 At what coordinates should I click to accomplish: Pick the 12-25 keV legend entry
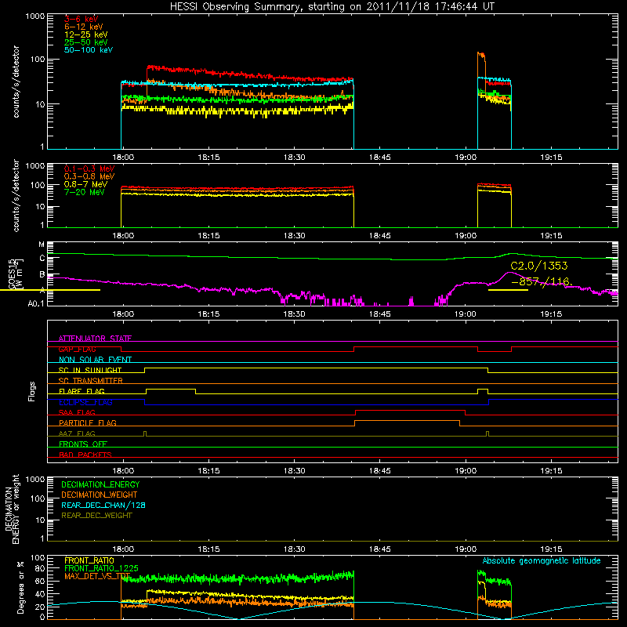click(86, 34)
